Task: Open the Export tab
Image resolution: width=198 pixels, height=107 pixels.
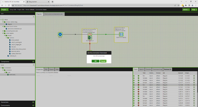Action: pos(52,69)
